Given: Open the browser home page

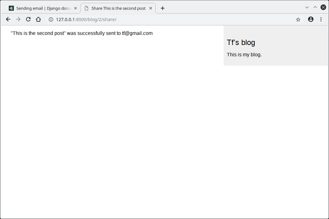Looking at the screenshot, I should coord(38,20).
